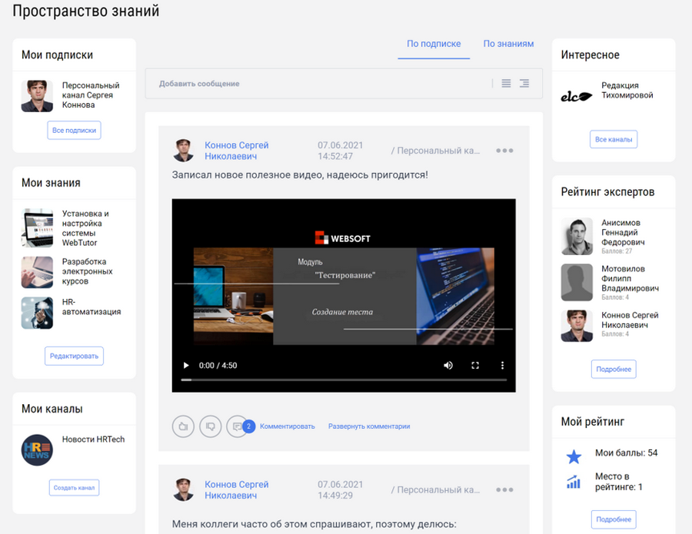692x534 pixels.
Task: Включите звук в видеоплеере
Action: coord(448,366)
